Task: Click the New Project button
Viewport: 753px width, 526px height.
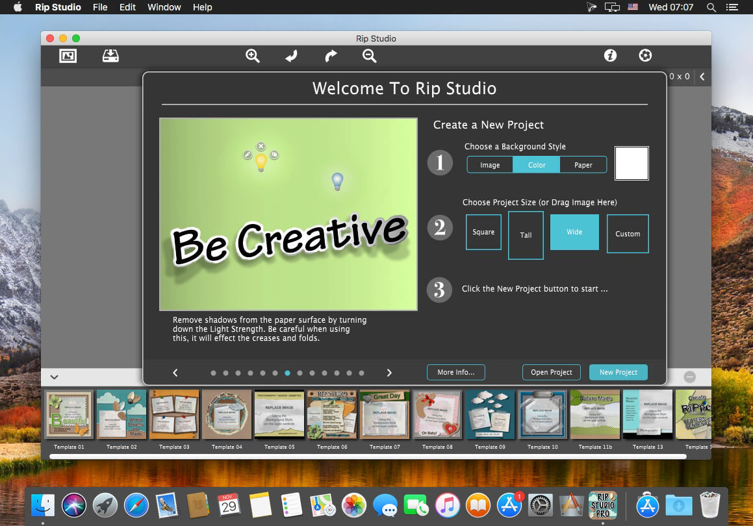Action: point(618,372)
